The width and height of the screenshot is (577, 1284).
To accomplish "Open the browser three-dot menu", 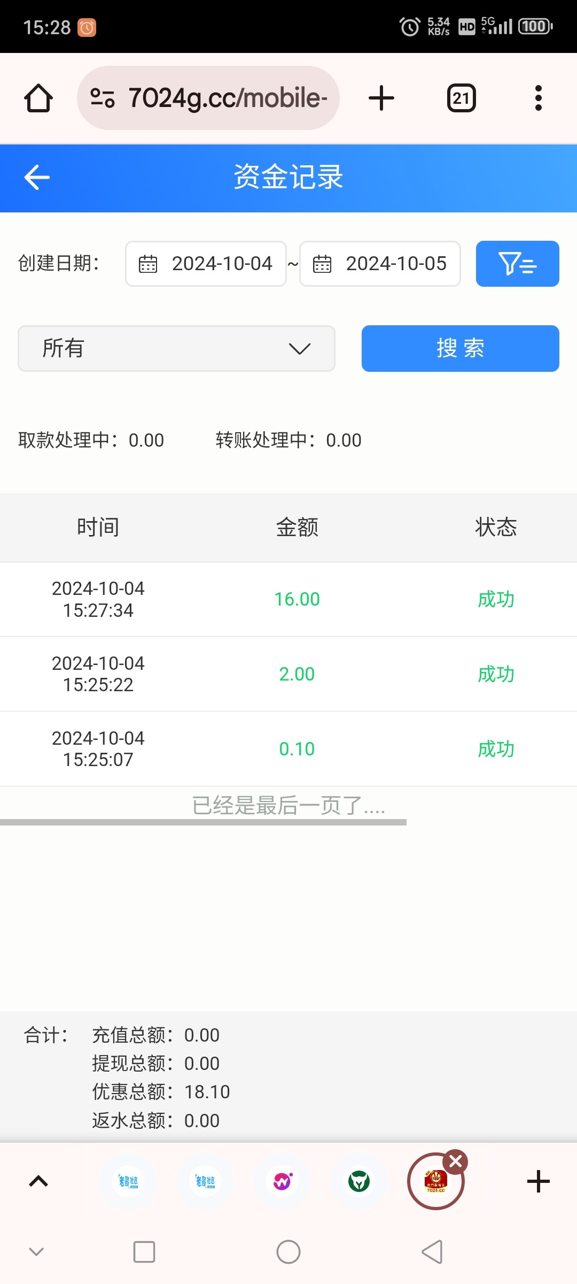I will [x=538, y=98].
